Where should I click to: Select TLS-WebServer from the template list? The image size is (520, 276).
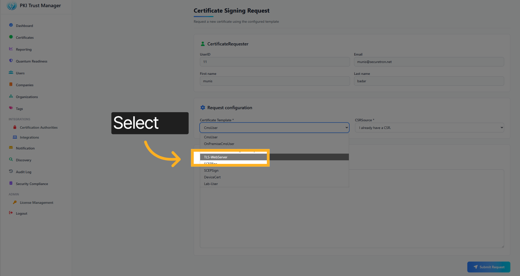point(233,157)
